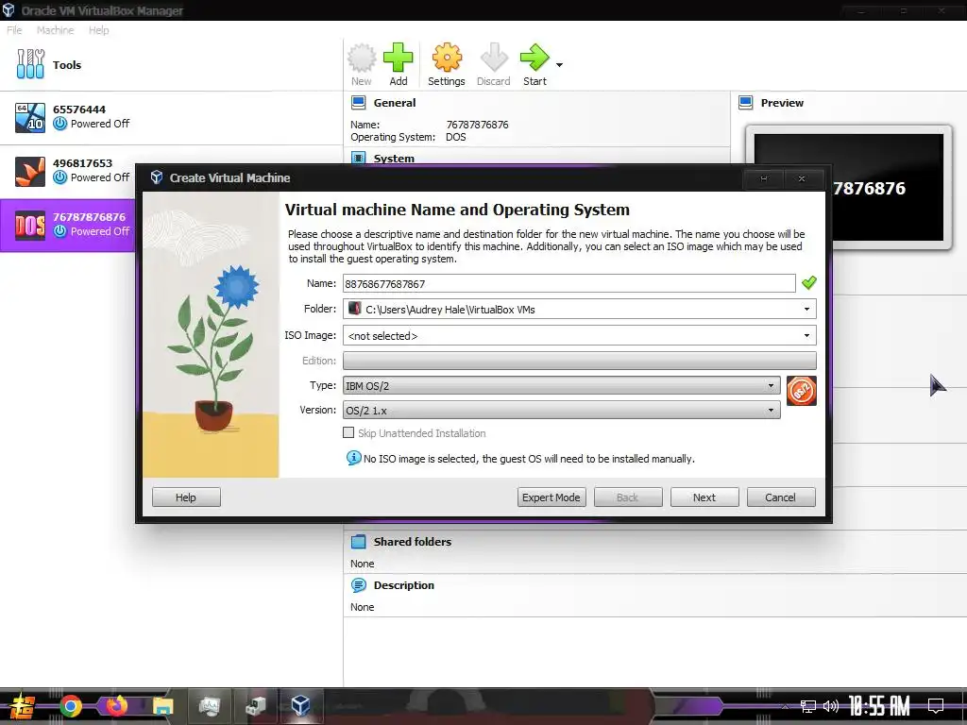967x725 pixels.
Task: Click the OS/2 type badge icon
Action: [x=801, y=391]
